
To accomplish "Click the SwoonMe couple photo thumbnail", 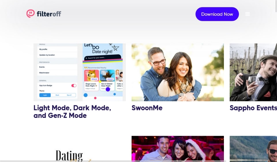I will pyautogui.click(x=178, y=72).
